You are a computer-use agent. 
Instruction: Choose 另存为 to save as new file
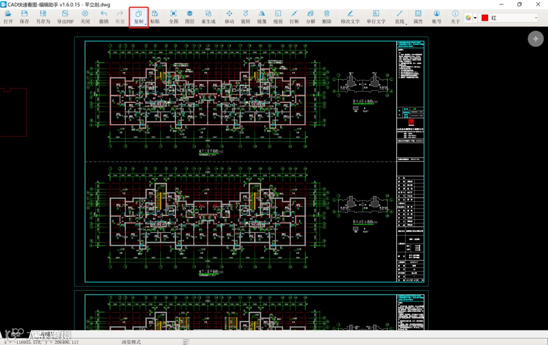43,17
